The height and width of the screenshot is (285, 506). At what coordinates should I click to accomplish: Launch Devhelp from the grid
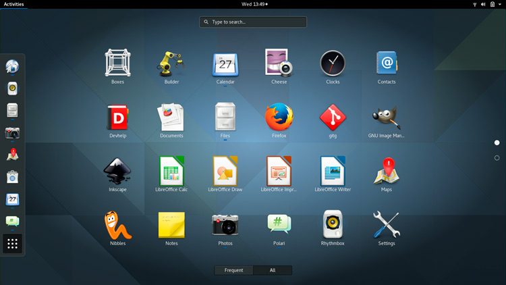click(118, 118)
